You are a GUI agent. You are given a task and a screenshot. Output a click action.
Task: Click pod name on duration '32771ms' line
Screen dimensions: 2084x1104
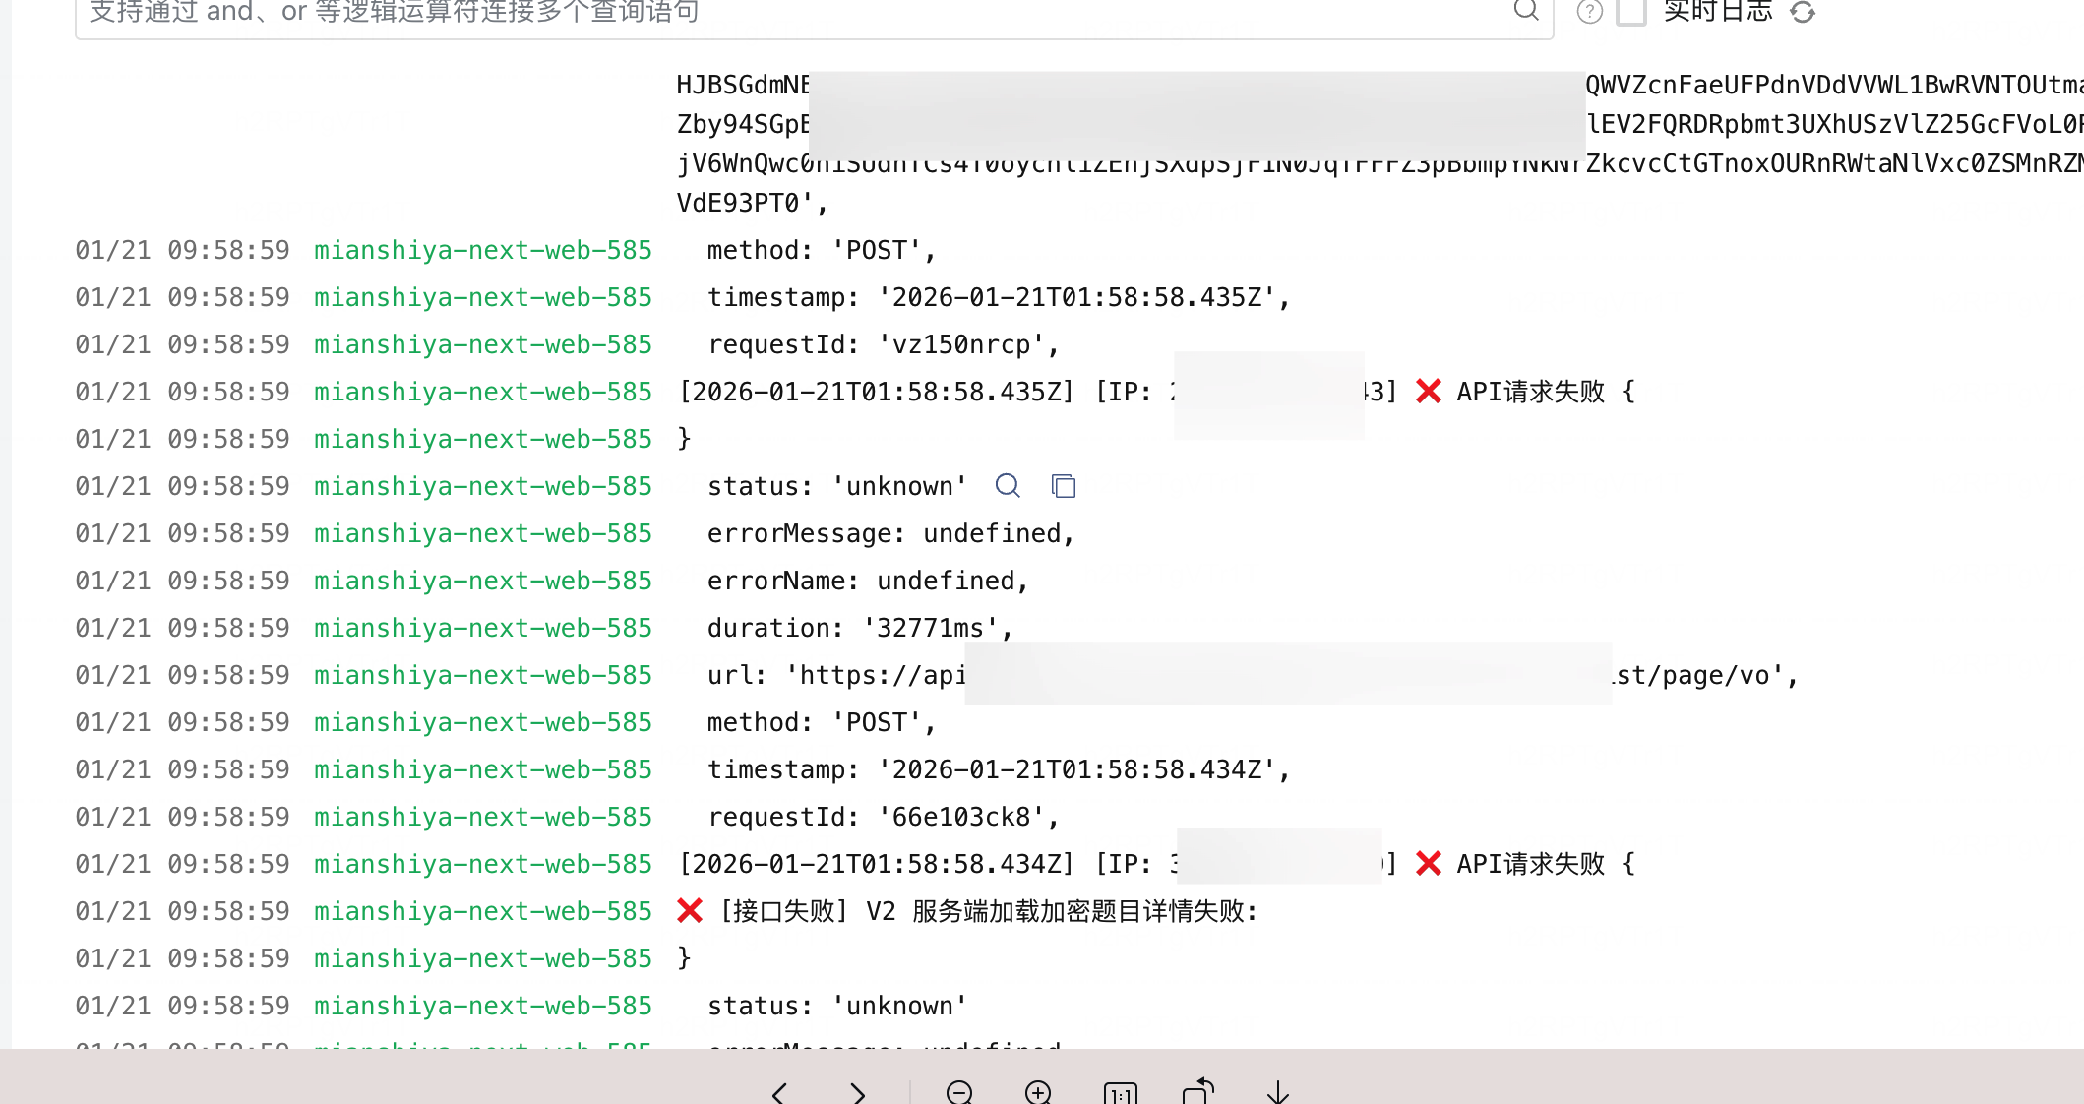[x=482, y=628]
